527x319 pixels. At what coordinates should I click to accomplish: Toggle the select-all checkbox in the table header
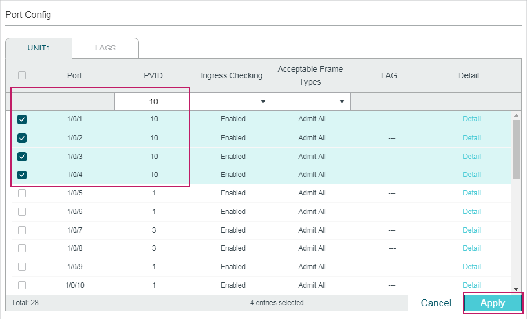click(22, 75)
